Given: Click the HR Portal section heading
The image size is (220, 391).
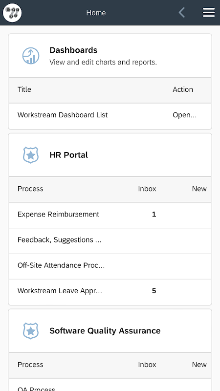Looking at the screenshot, I should pos(68,155).
